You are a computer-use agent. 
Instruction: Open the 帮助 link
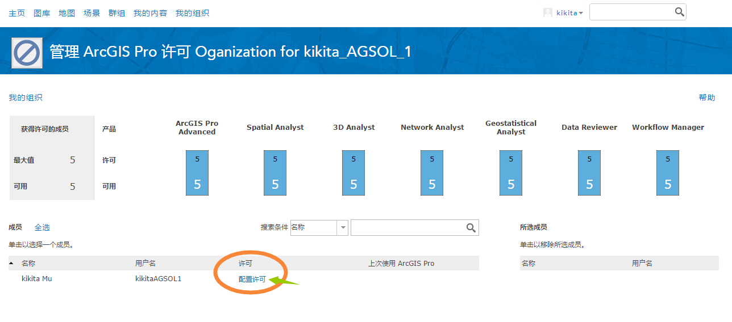pos(707,98)
